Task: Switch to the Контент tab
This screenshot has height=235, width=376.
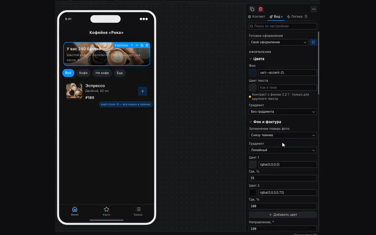Action: click(256, 17)
